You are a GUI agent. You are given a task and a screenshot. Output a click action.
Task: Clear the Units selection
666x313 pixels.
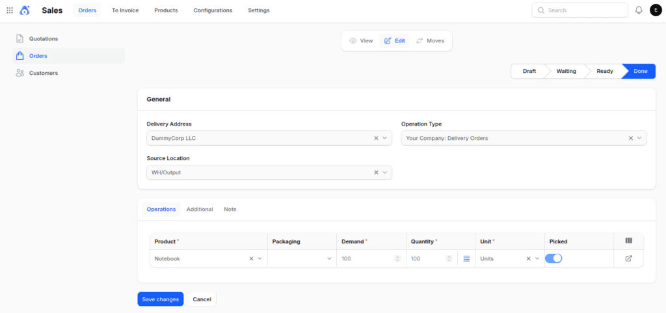(528, 258)
